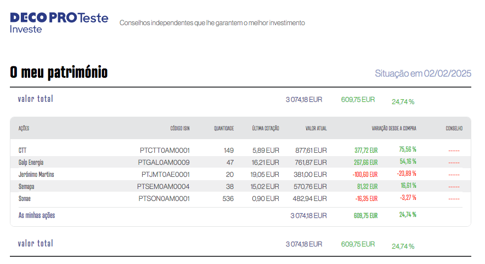Select the ISIN code PTCTT0AM0001
Viewport: 485px width, 264px height.
point(165,150)
